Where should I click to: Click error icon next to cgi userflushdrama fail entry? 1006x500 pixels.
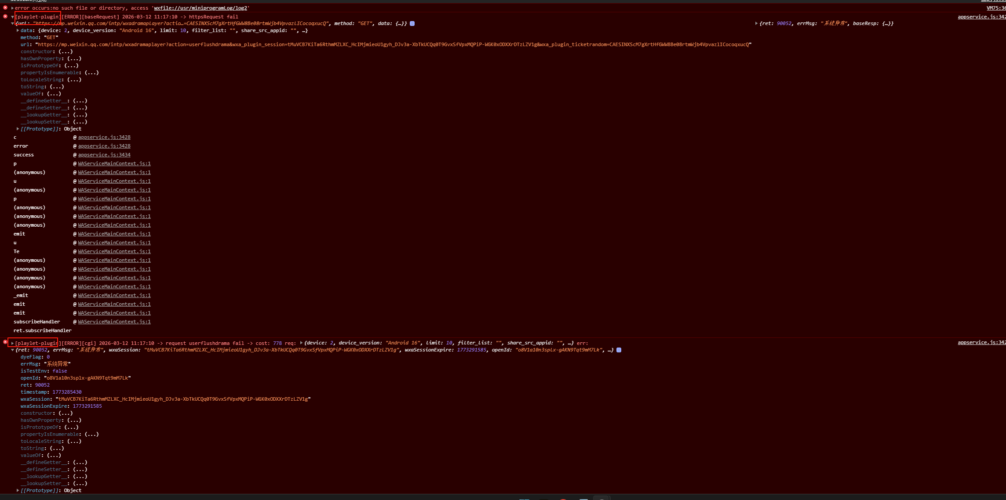5,342
